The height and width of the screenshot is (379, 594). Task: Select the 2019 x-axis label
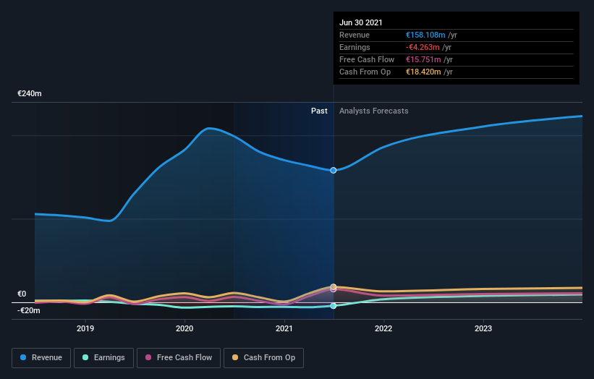85,328
